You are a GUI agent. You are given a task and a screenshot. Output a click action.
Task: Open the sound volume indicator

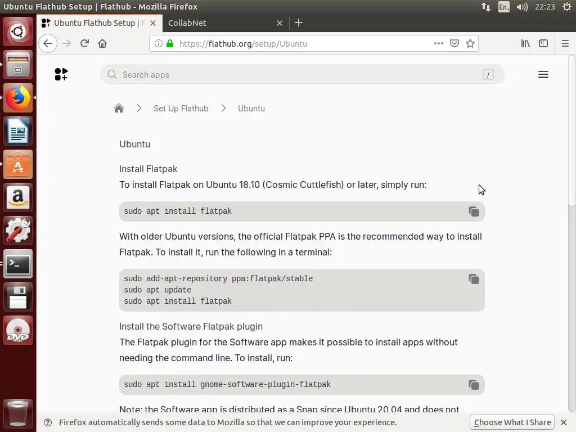pyautogui.click(x=521, y=7)
